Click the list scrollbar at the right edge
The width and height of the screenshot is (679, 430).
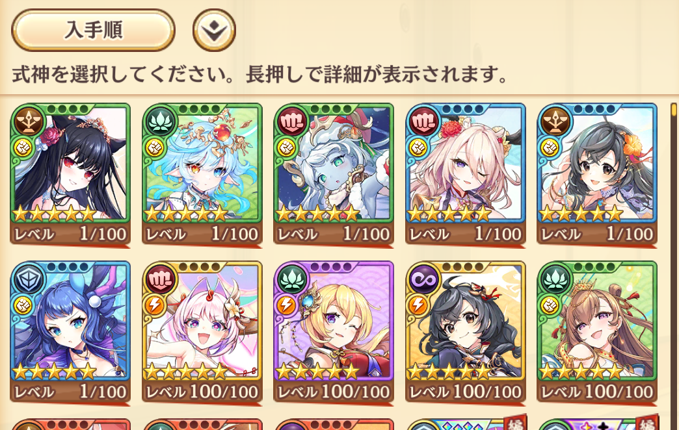coord(674,260)
